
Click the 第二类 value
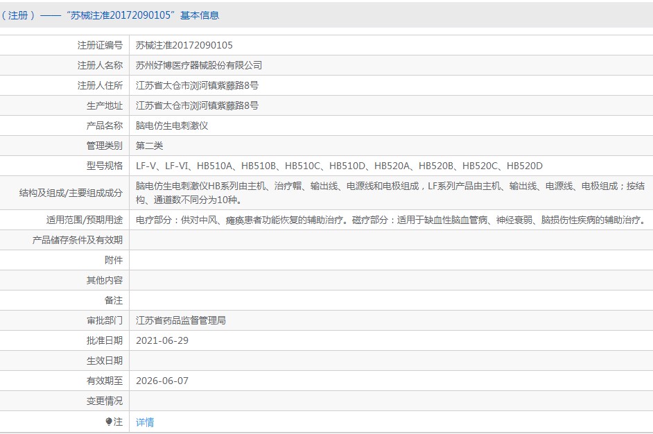tap(150, 146)
